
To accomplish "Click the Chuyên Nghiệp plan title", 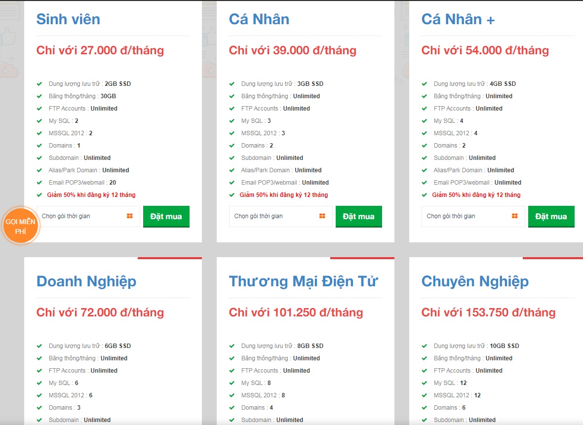I will click(x=475, y=281).
